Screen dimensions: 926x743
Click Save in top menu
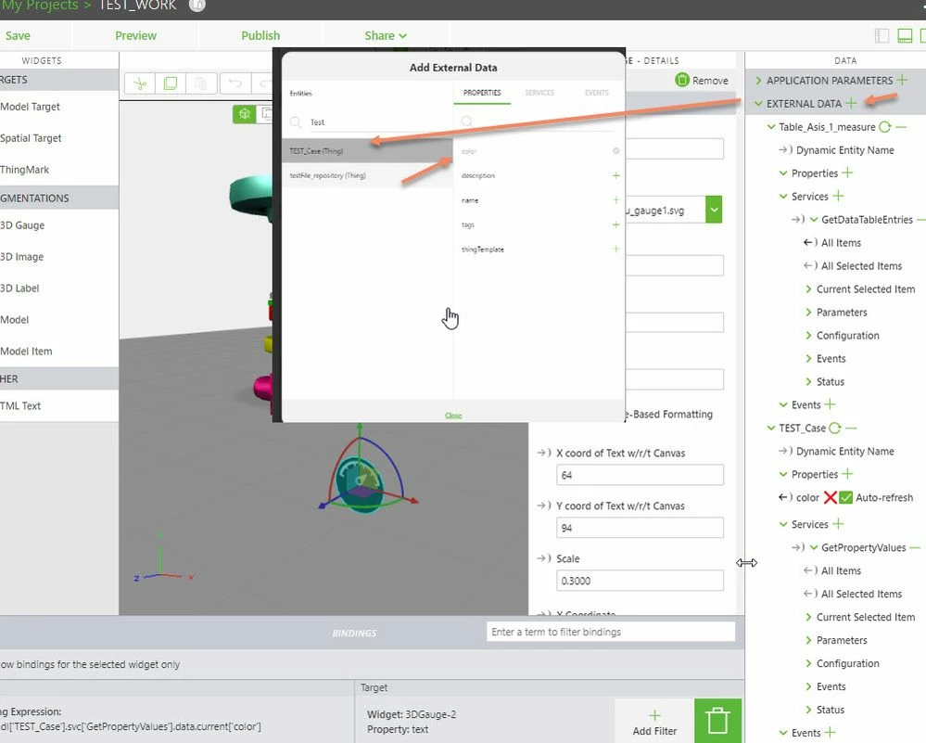[x=18, y=35]
